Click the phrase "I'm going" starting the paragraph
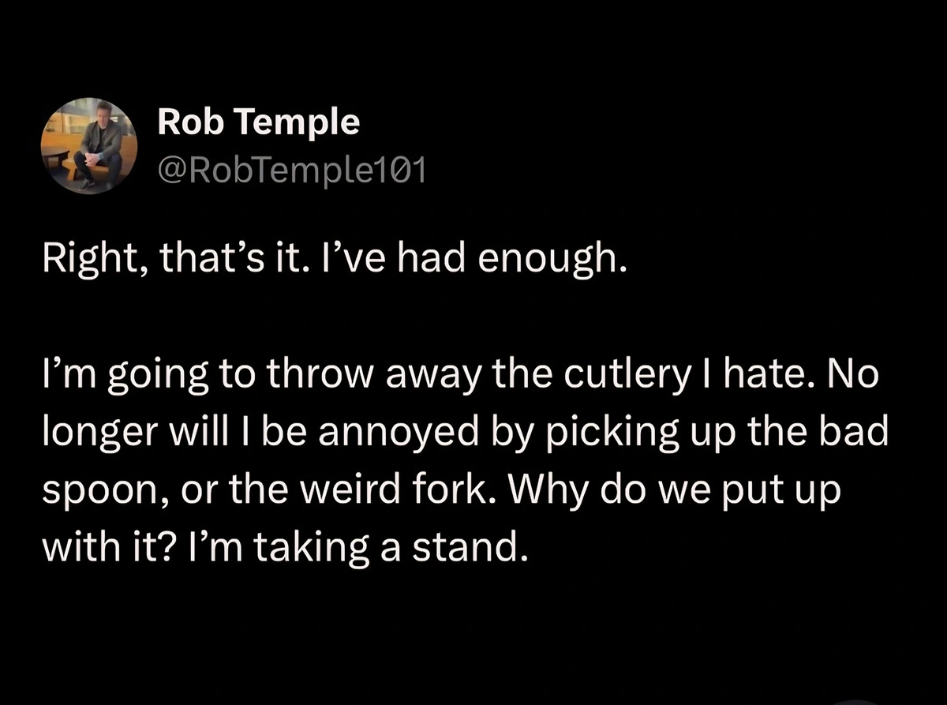 tap(114, 373)
